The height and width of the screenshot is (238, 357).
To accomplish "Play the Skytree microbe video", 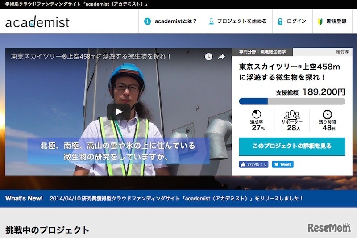I will (118, 112).
